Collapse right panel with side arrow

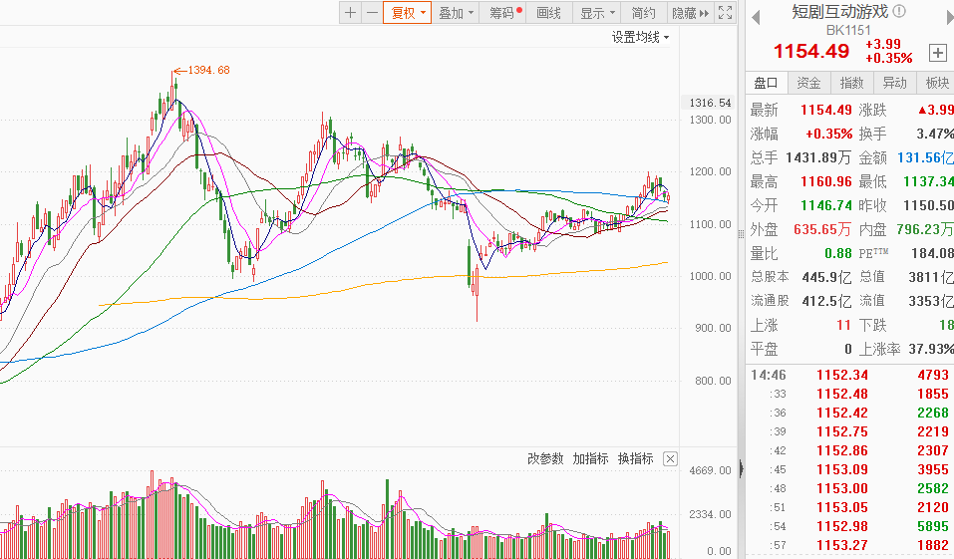pos(741,468)
